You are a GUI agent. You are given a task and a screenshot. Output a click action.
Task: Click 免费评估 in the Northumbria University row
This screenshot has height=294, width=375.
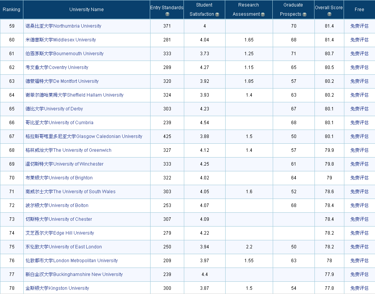tap(359, 26)
